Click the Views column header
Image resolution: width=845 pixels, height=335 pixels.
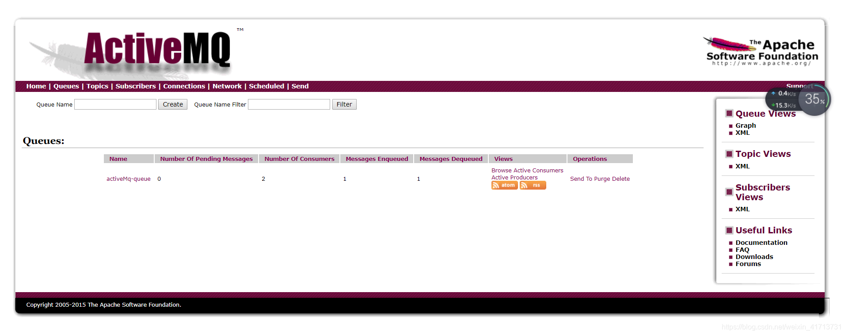pyautogui.click(x=528, y=159)
